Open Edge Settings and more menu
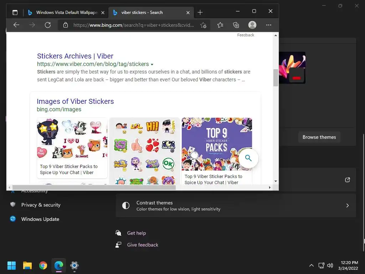The width and height of the screenshot is (365, 274). (269, 25)
